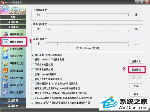150x112 pixels.
Task: Open the 开机速度优化 icon
Action: pos(5,63)
